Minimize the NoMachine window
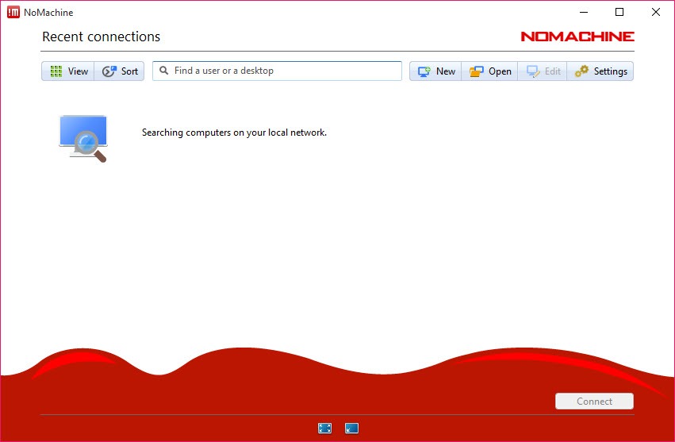 (584, 12)
